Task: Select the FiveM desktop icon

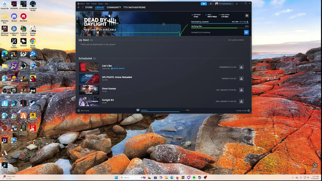Action: pyautogui.click(x=23, y=117)
